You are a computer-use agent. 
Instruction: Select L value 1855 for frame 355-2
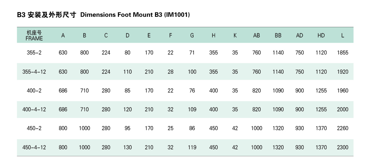[x=343, y=53]
